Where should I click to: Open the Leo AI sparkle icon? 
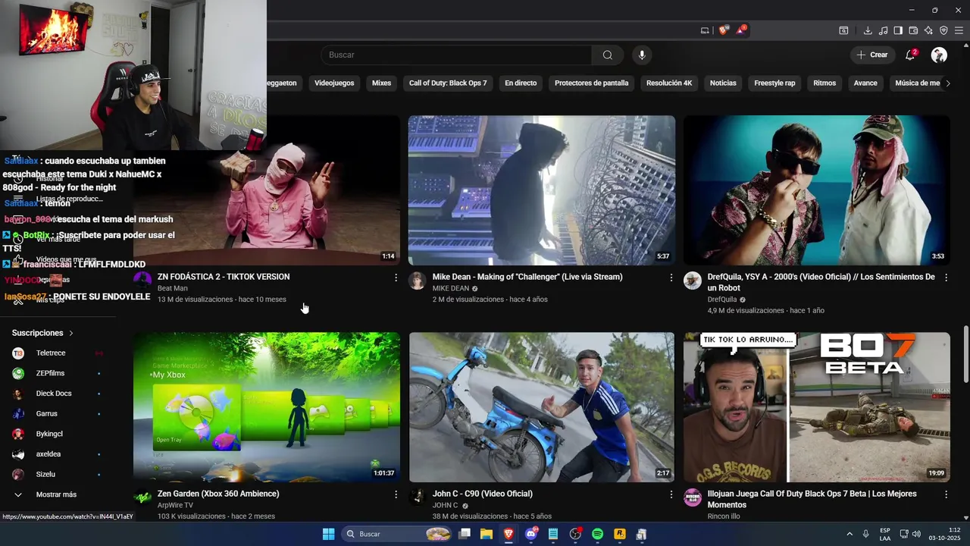coord(928,30)
